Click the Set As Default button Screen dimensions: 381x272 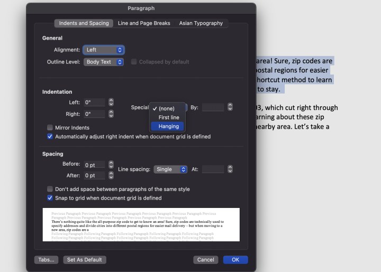[x=85, y=260]
